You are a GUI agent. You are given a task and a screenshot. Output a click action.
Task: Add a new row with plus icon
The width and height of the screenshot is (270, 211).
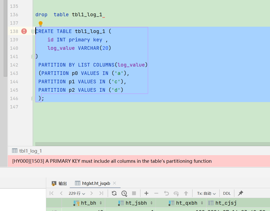[146, 193]
